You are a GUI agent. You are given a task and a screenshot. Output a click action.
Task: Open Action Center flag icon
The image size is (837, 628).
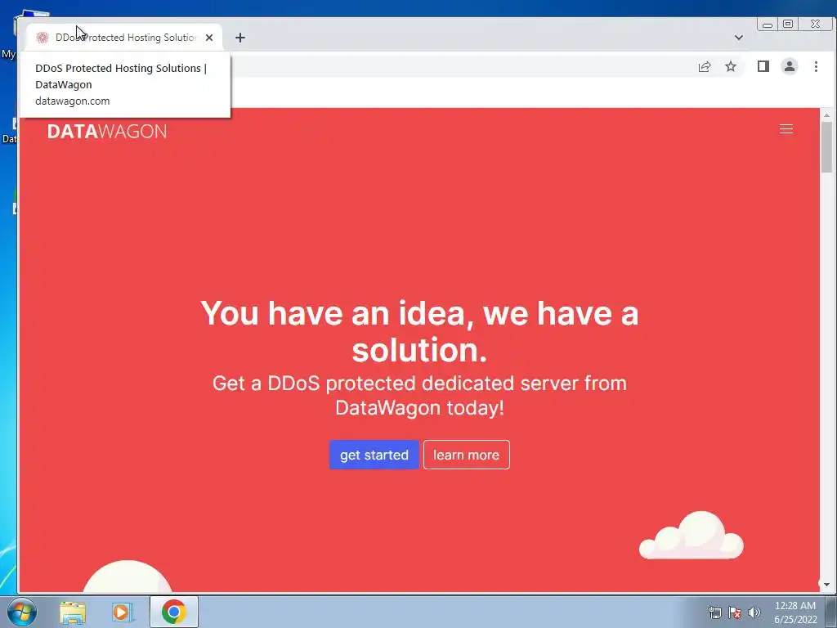(x=735, y=612)
